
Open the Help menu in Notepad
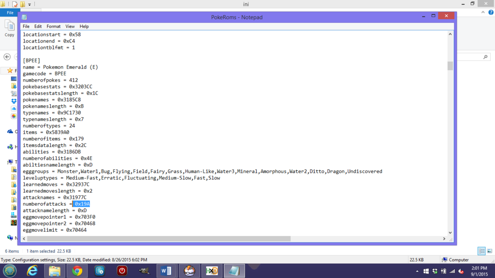click(x=84, y=27)
